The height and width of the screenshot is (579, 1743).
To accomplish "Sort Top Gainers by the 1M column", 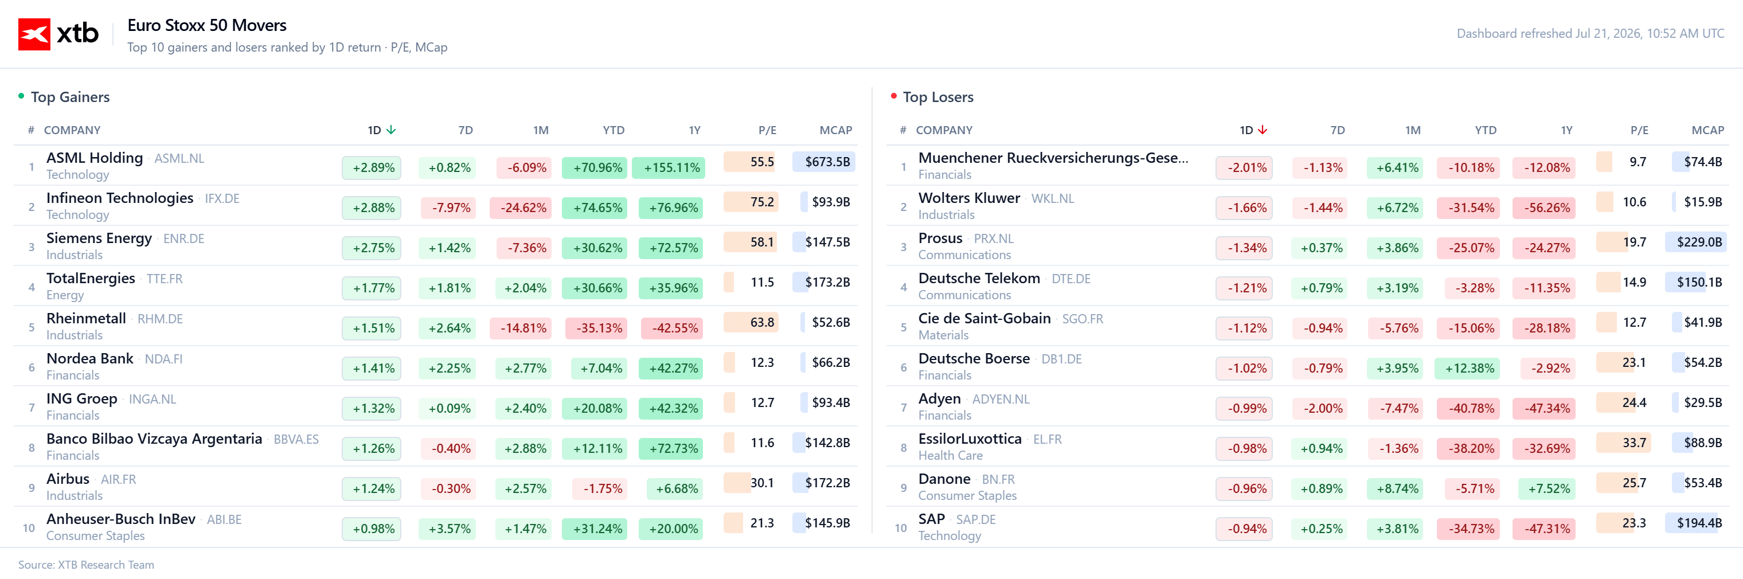I will click(x=541, y=130).
